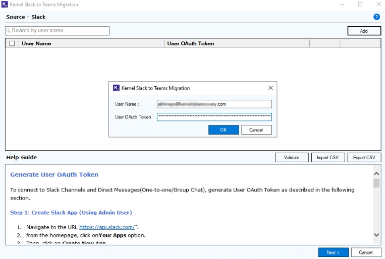385x259 pixels.
Task: Close the main Kernel migration window
Action: pyautogui.click(x=378, y=5)
